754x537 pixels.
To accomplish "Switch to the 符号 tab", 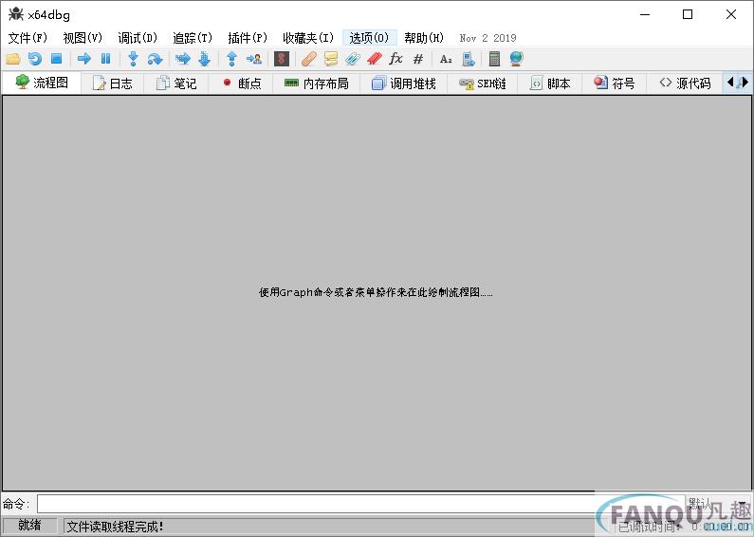I will point(615,83).
